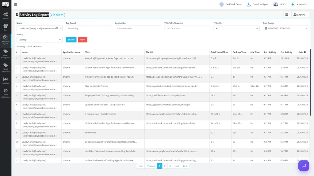314x176 pixels.
Task: Click the 'chrome.exe' title cell
Action: pos(91,133)
